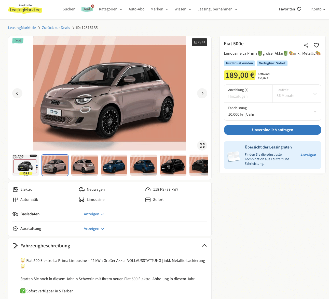Click the share icon next to Fiat 500e

click(x=306, y=45)
